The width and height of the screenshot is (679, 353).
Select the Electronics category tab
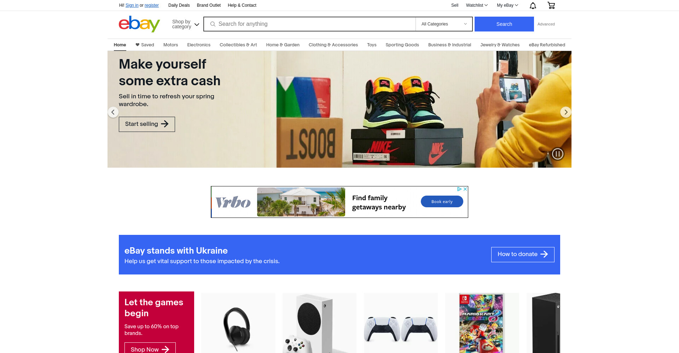(x=199, y=45)
